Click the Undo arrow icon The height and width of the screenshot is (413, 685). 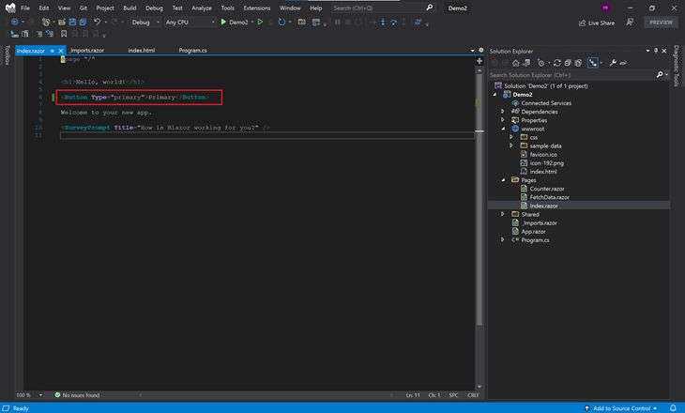[x=97, y=22]
